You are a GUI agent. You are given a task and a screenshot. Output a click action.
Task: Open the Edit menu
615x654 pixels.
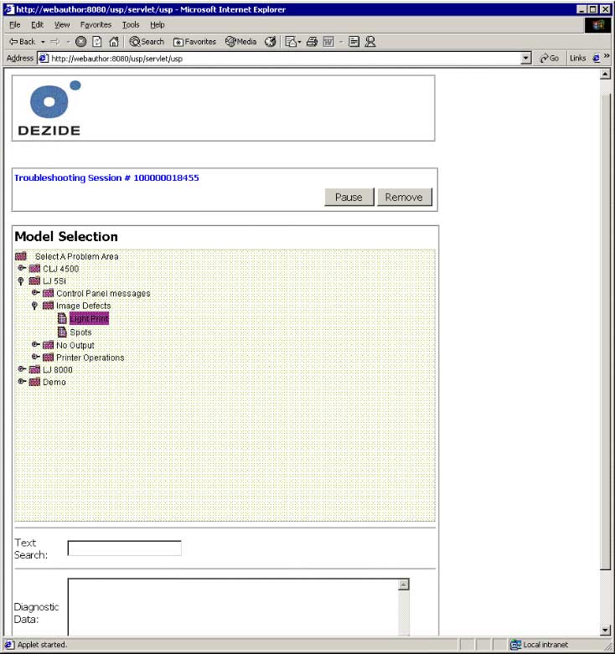(x=37, y=25)
